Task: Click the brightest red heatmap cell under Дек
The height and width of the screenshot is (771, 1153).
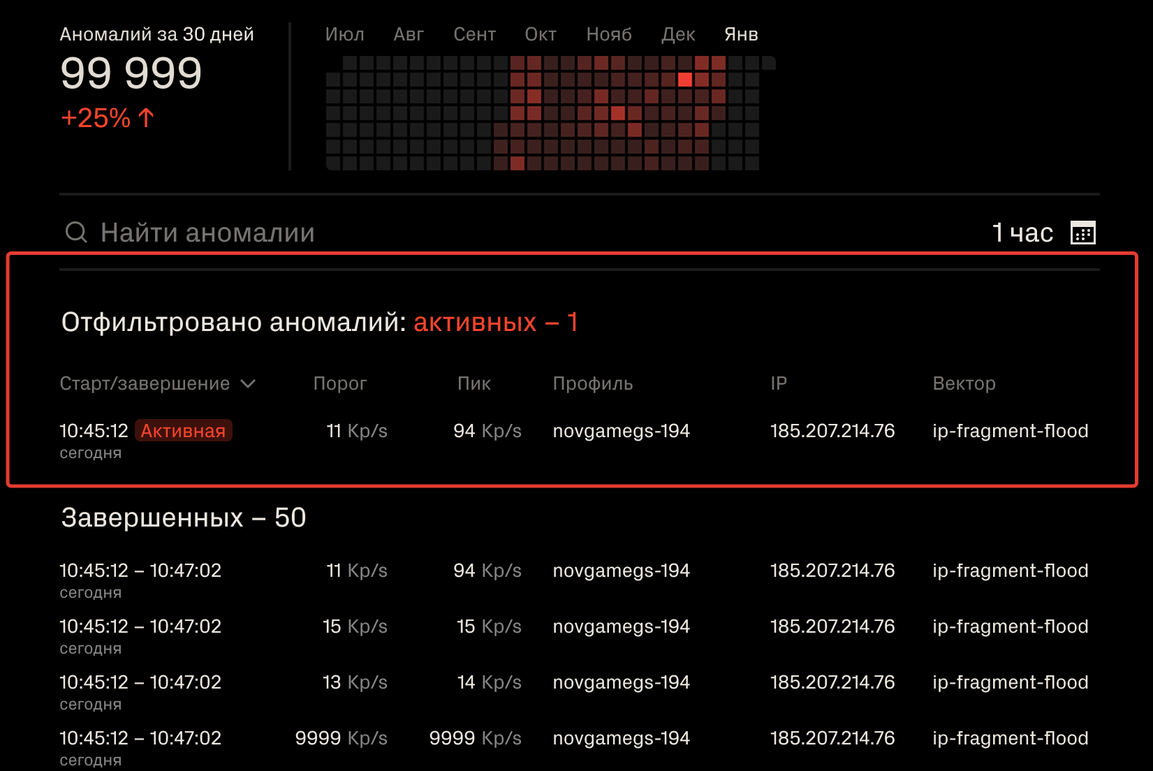Action: pos(684,80)
